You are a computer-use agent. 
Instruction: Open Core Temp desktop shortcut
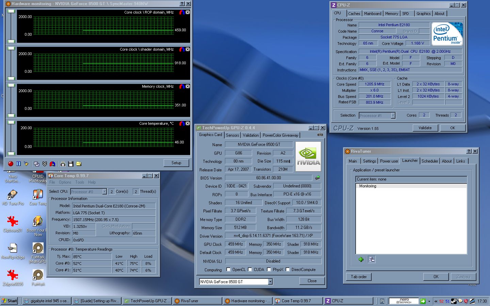pyautogui.click(x=38, y=197)
